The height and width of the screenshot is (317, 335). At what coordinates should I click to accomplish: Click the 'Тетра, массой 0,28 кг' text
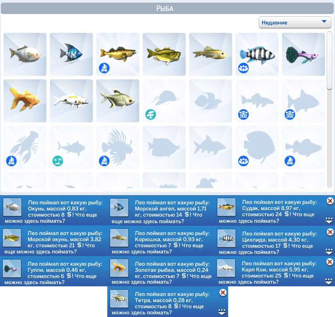coord(164,300)
